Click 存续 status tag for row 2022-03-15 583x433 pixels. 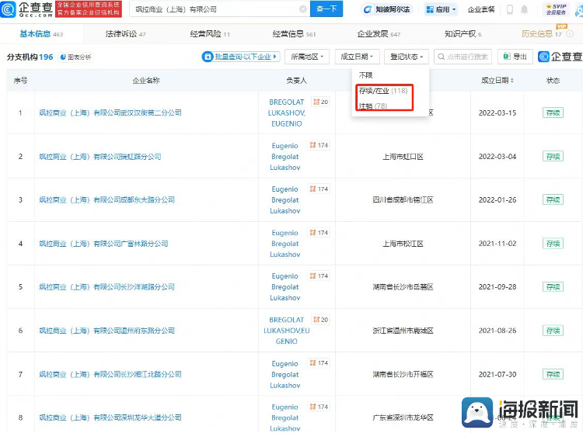[553, 113]
